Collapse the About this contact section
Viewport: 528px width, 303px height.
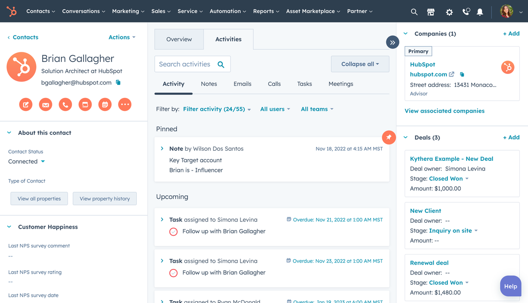(9, 133)
